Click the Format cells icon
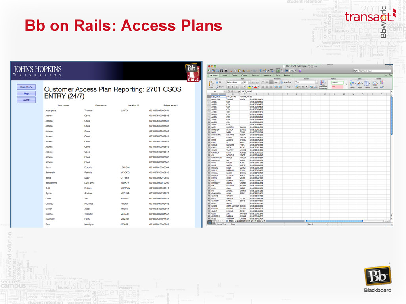 click(367, 84)
